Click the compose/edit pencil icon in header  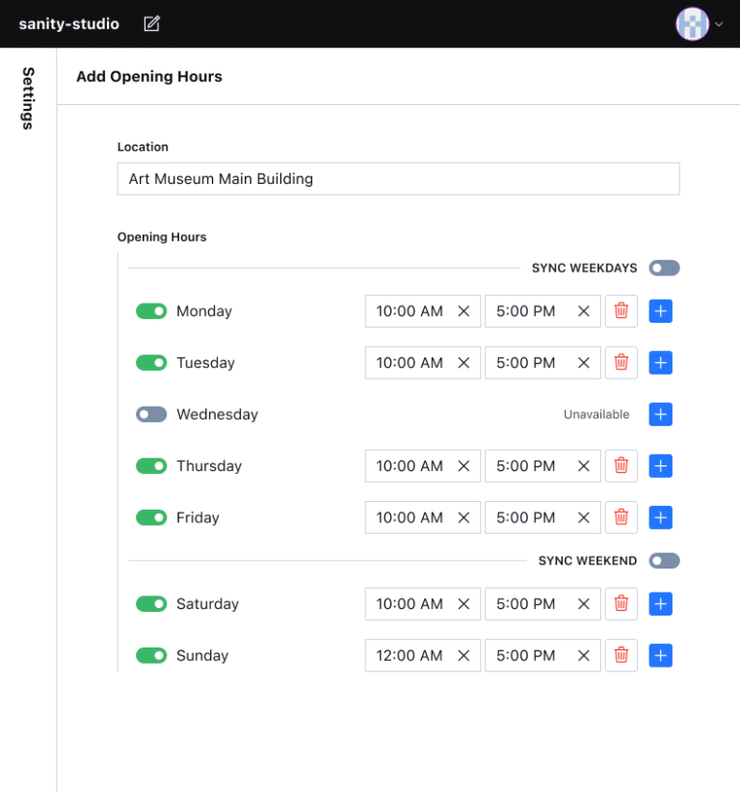(x=151, y=24)
